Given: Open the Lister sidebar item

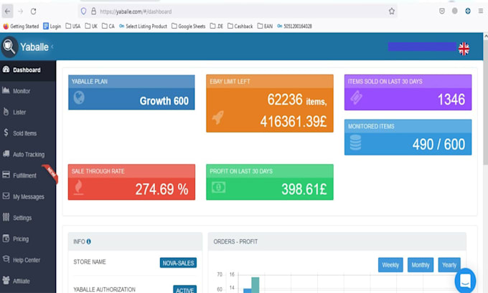Looking at the screenshot, I should coord(28,112).
